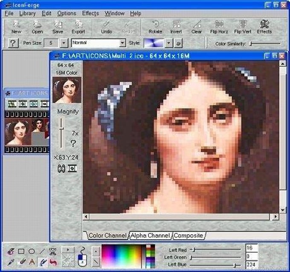The width and height of the screenshot is (290, 272).
Task: Choose the diagonal line pen-shape button
Action: (96, 262)
